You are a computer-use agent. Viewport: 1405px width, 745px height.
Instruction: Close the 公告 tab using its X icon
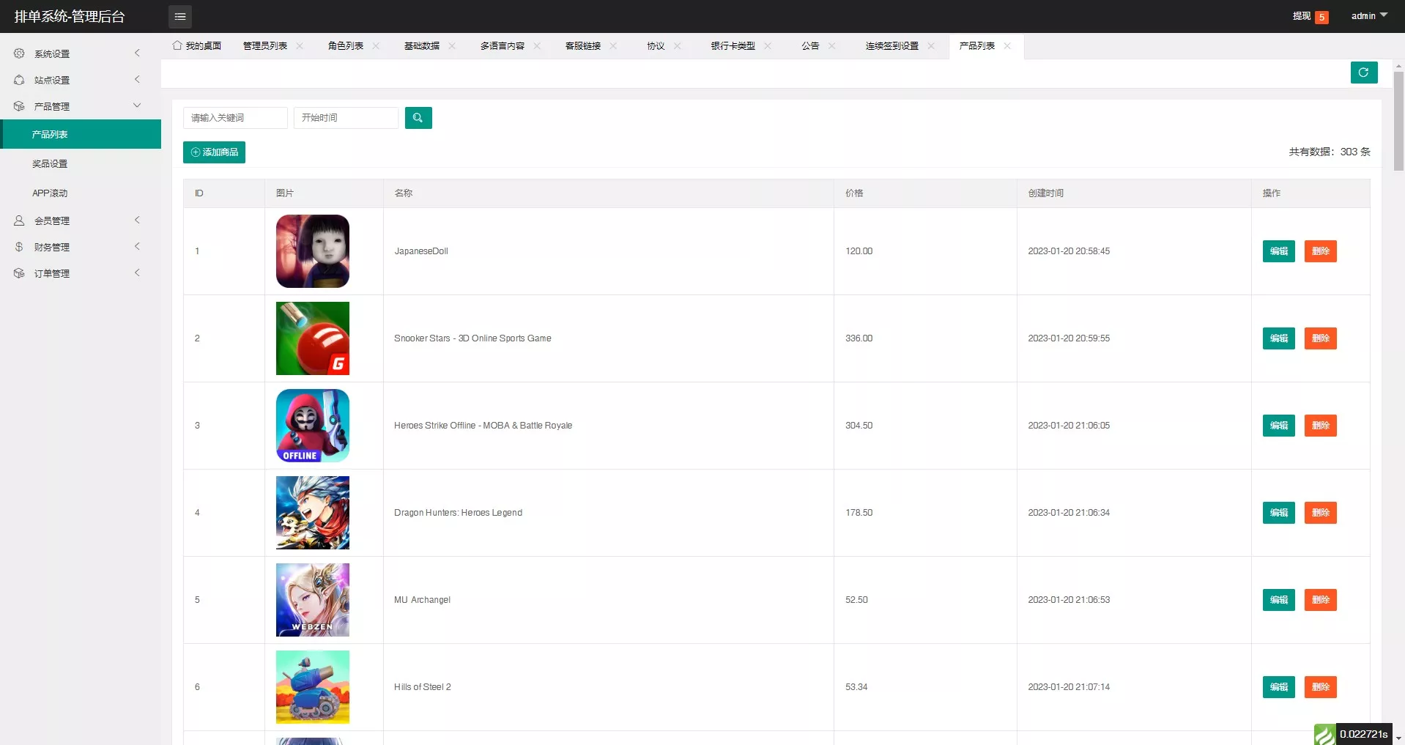(831, 46)
